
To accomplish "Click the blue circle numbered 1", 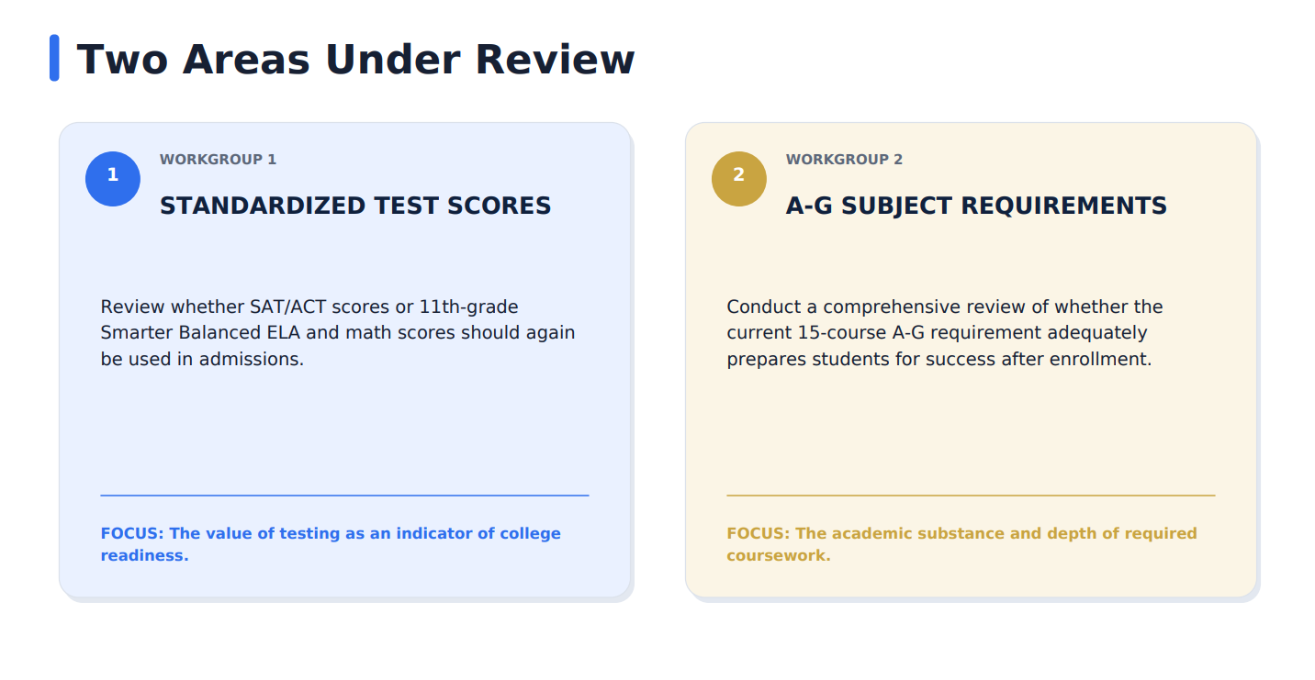I will pos(113,179).
